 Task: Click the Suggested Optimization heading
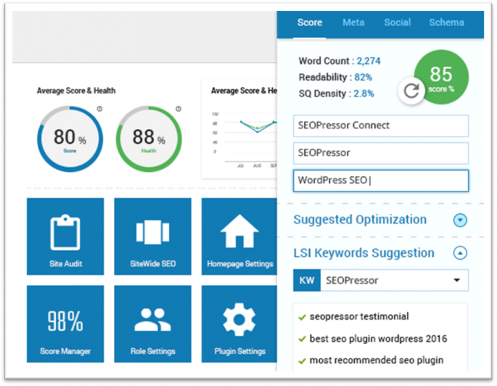360,220
